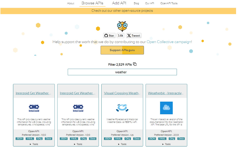Go to Add API page
Viewport: 238px width, 150px height.
tap(119, 3)
